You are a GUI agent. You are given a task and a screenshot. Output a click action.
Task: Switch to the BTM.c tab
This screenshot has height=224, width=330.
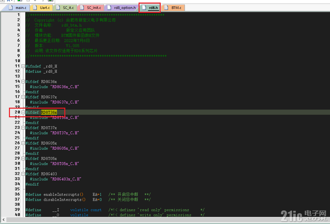173,8
